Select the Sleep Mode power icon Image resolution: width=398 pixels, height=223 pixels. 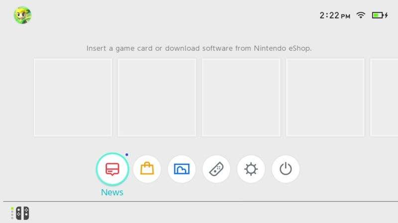(286, 169)
